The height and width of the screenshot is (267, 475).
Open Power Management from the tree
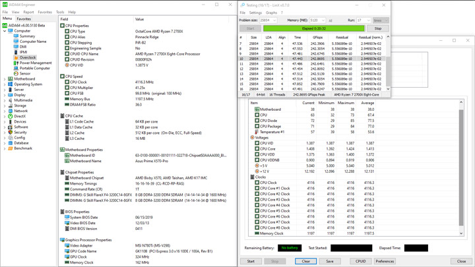[x=36, y=63]
